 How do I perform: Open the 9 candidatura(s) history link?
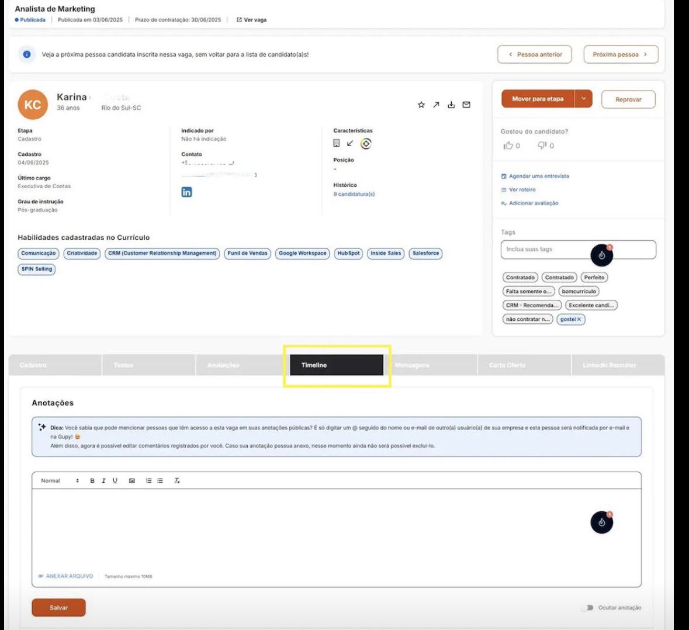(354, 194)
